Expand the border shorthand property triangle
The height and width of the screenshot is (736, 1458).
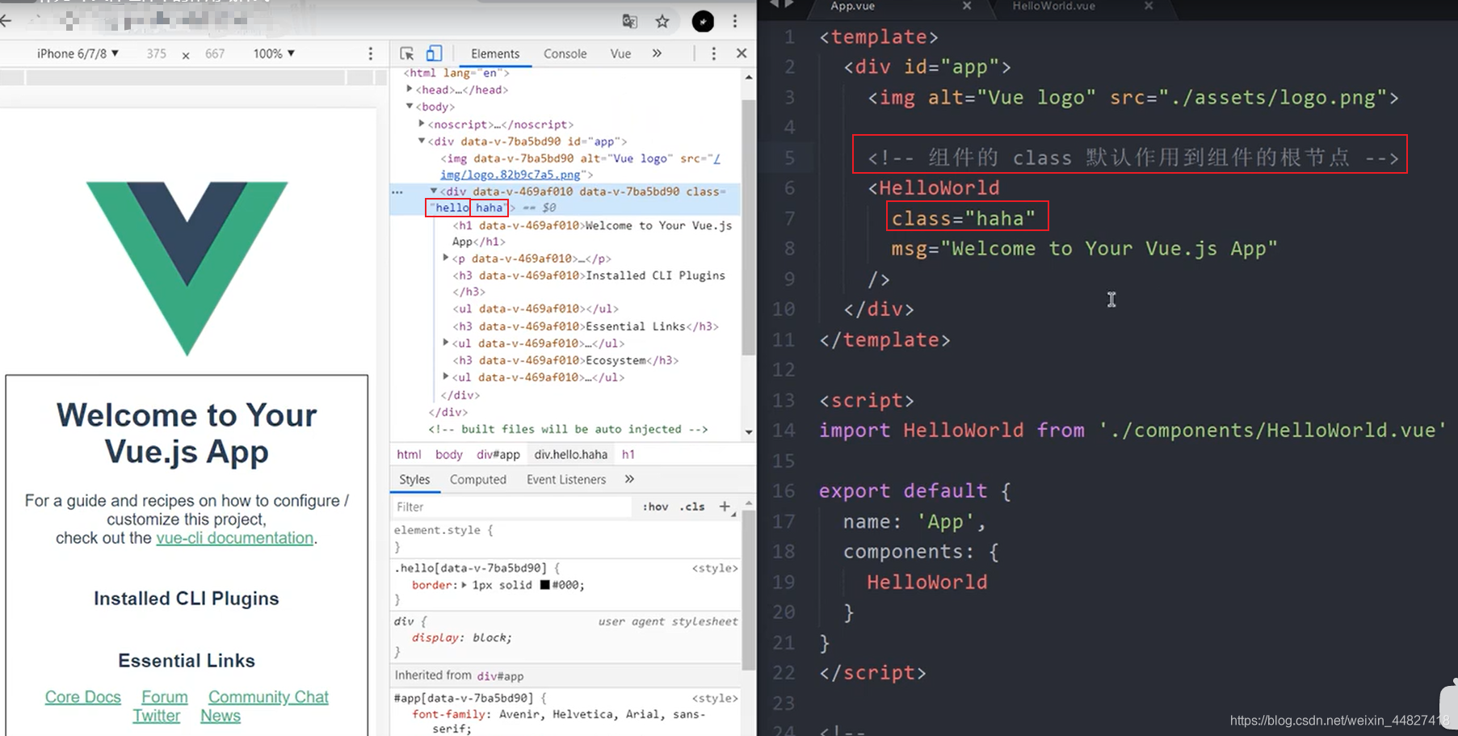coord(464,585)
